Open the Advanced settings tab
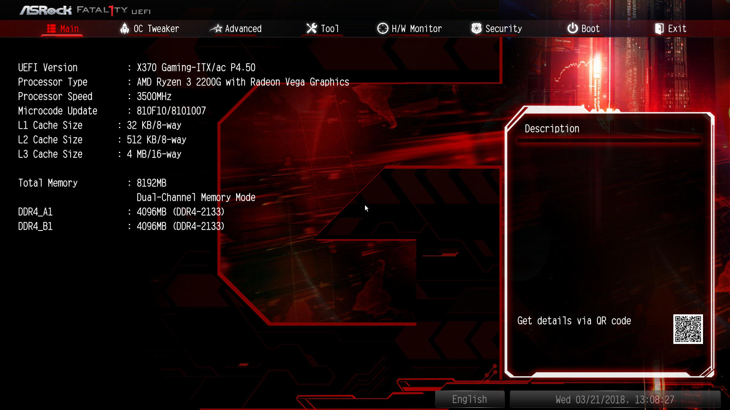Screen dimensions: 730x410 pyautogui.click(x=243, y=28)
